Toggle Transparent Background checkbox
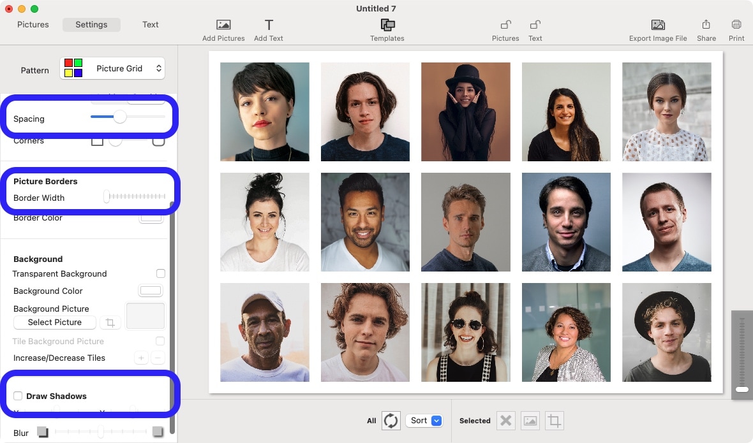 click(x=161, y=273)
